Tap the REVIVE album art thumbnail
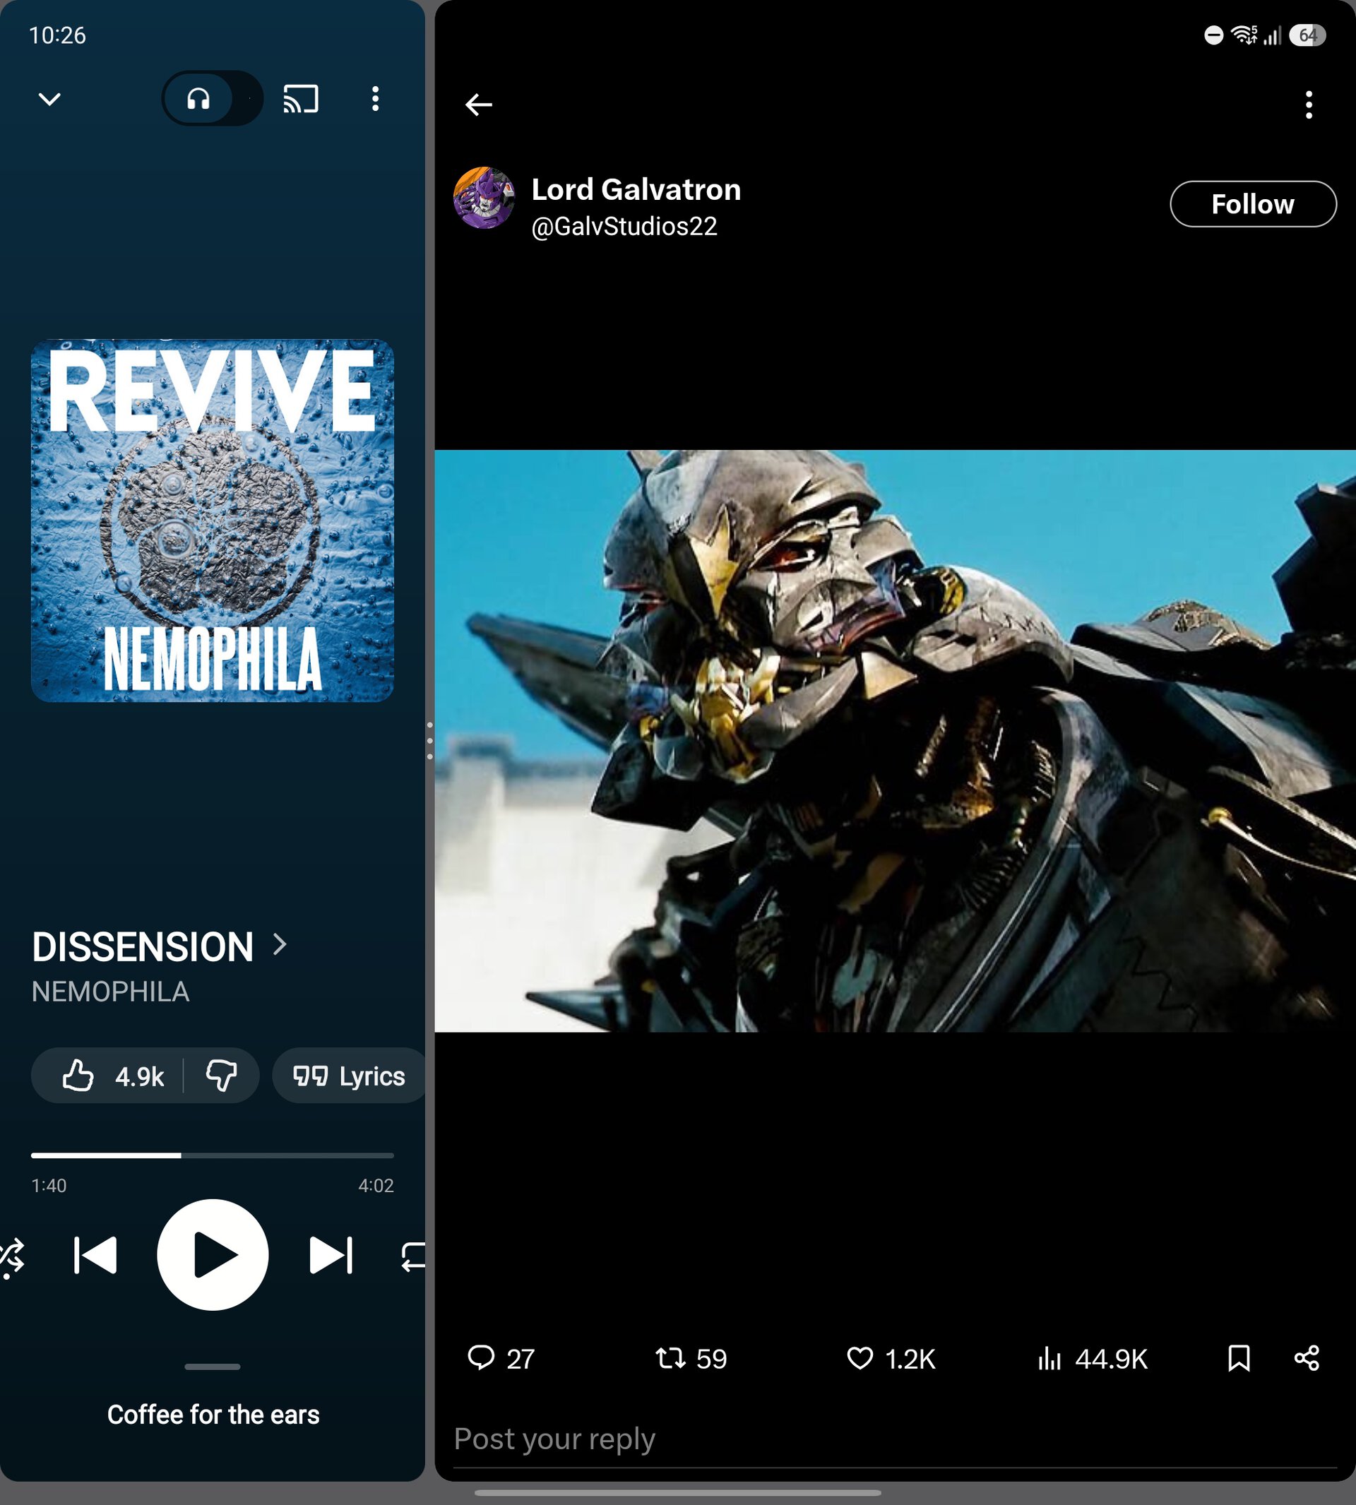Image resolution: width=1356 pixels, height=1505 pixels. pos(213,520)
